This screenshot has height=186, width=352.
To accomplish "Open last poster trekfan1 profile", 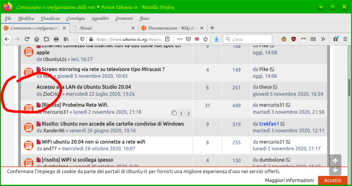I will tap(269, 124).
